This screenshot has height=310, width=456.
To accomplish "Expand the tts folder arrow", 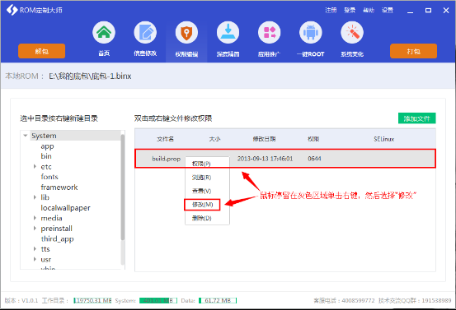I will 35,249.
